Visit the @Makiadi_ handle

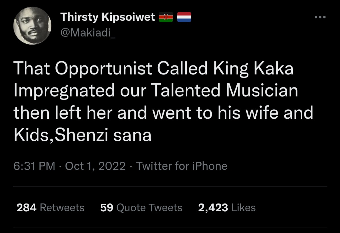click(88, 33)
